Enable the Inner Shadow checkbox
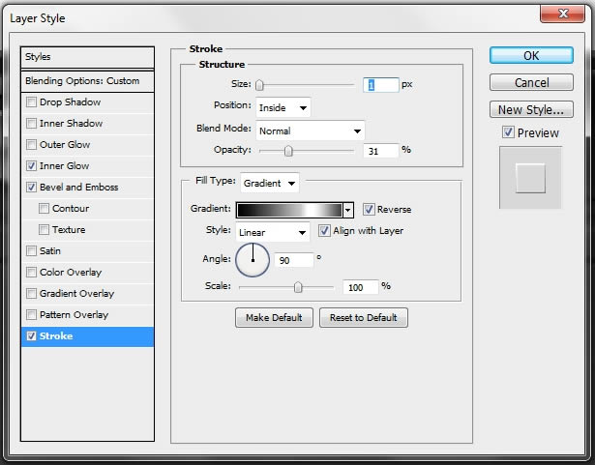The image size is (595, 465). click(31, 124)
